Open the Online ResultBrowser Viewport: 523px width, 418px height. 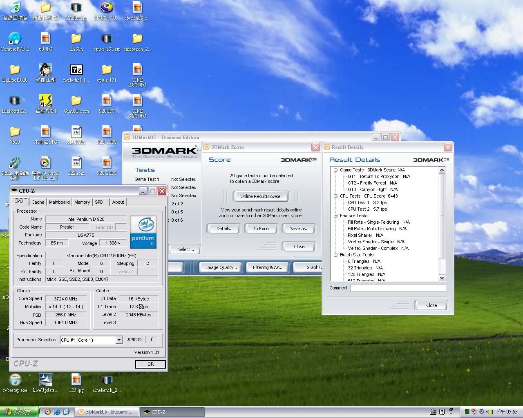point(261,196)
